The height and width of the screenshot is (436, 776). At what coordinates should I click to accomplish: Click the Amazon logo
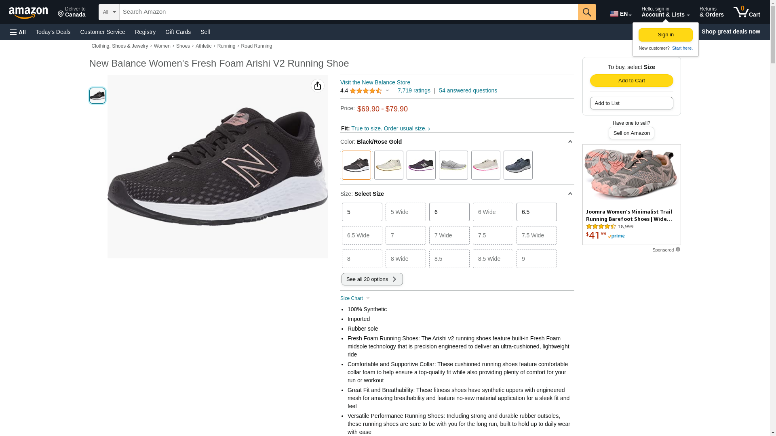pos(28,13)
